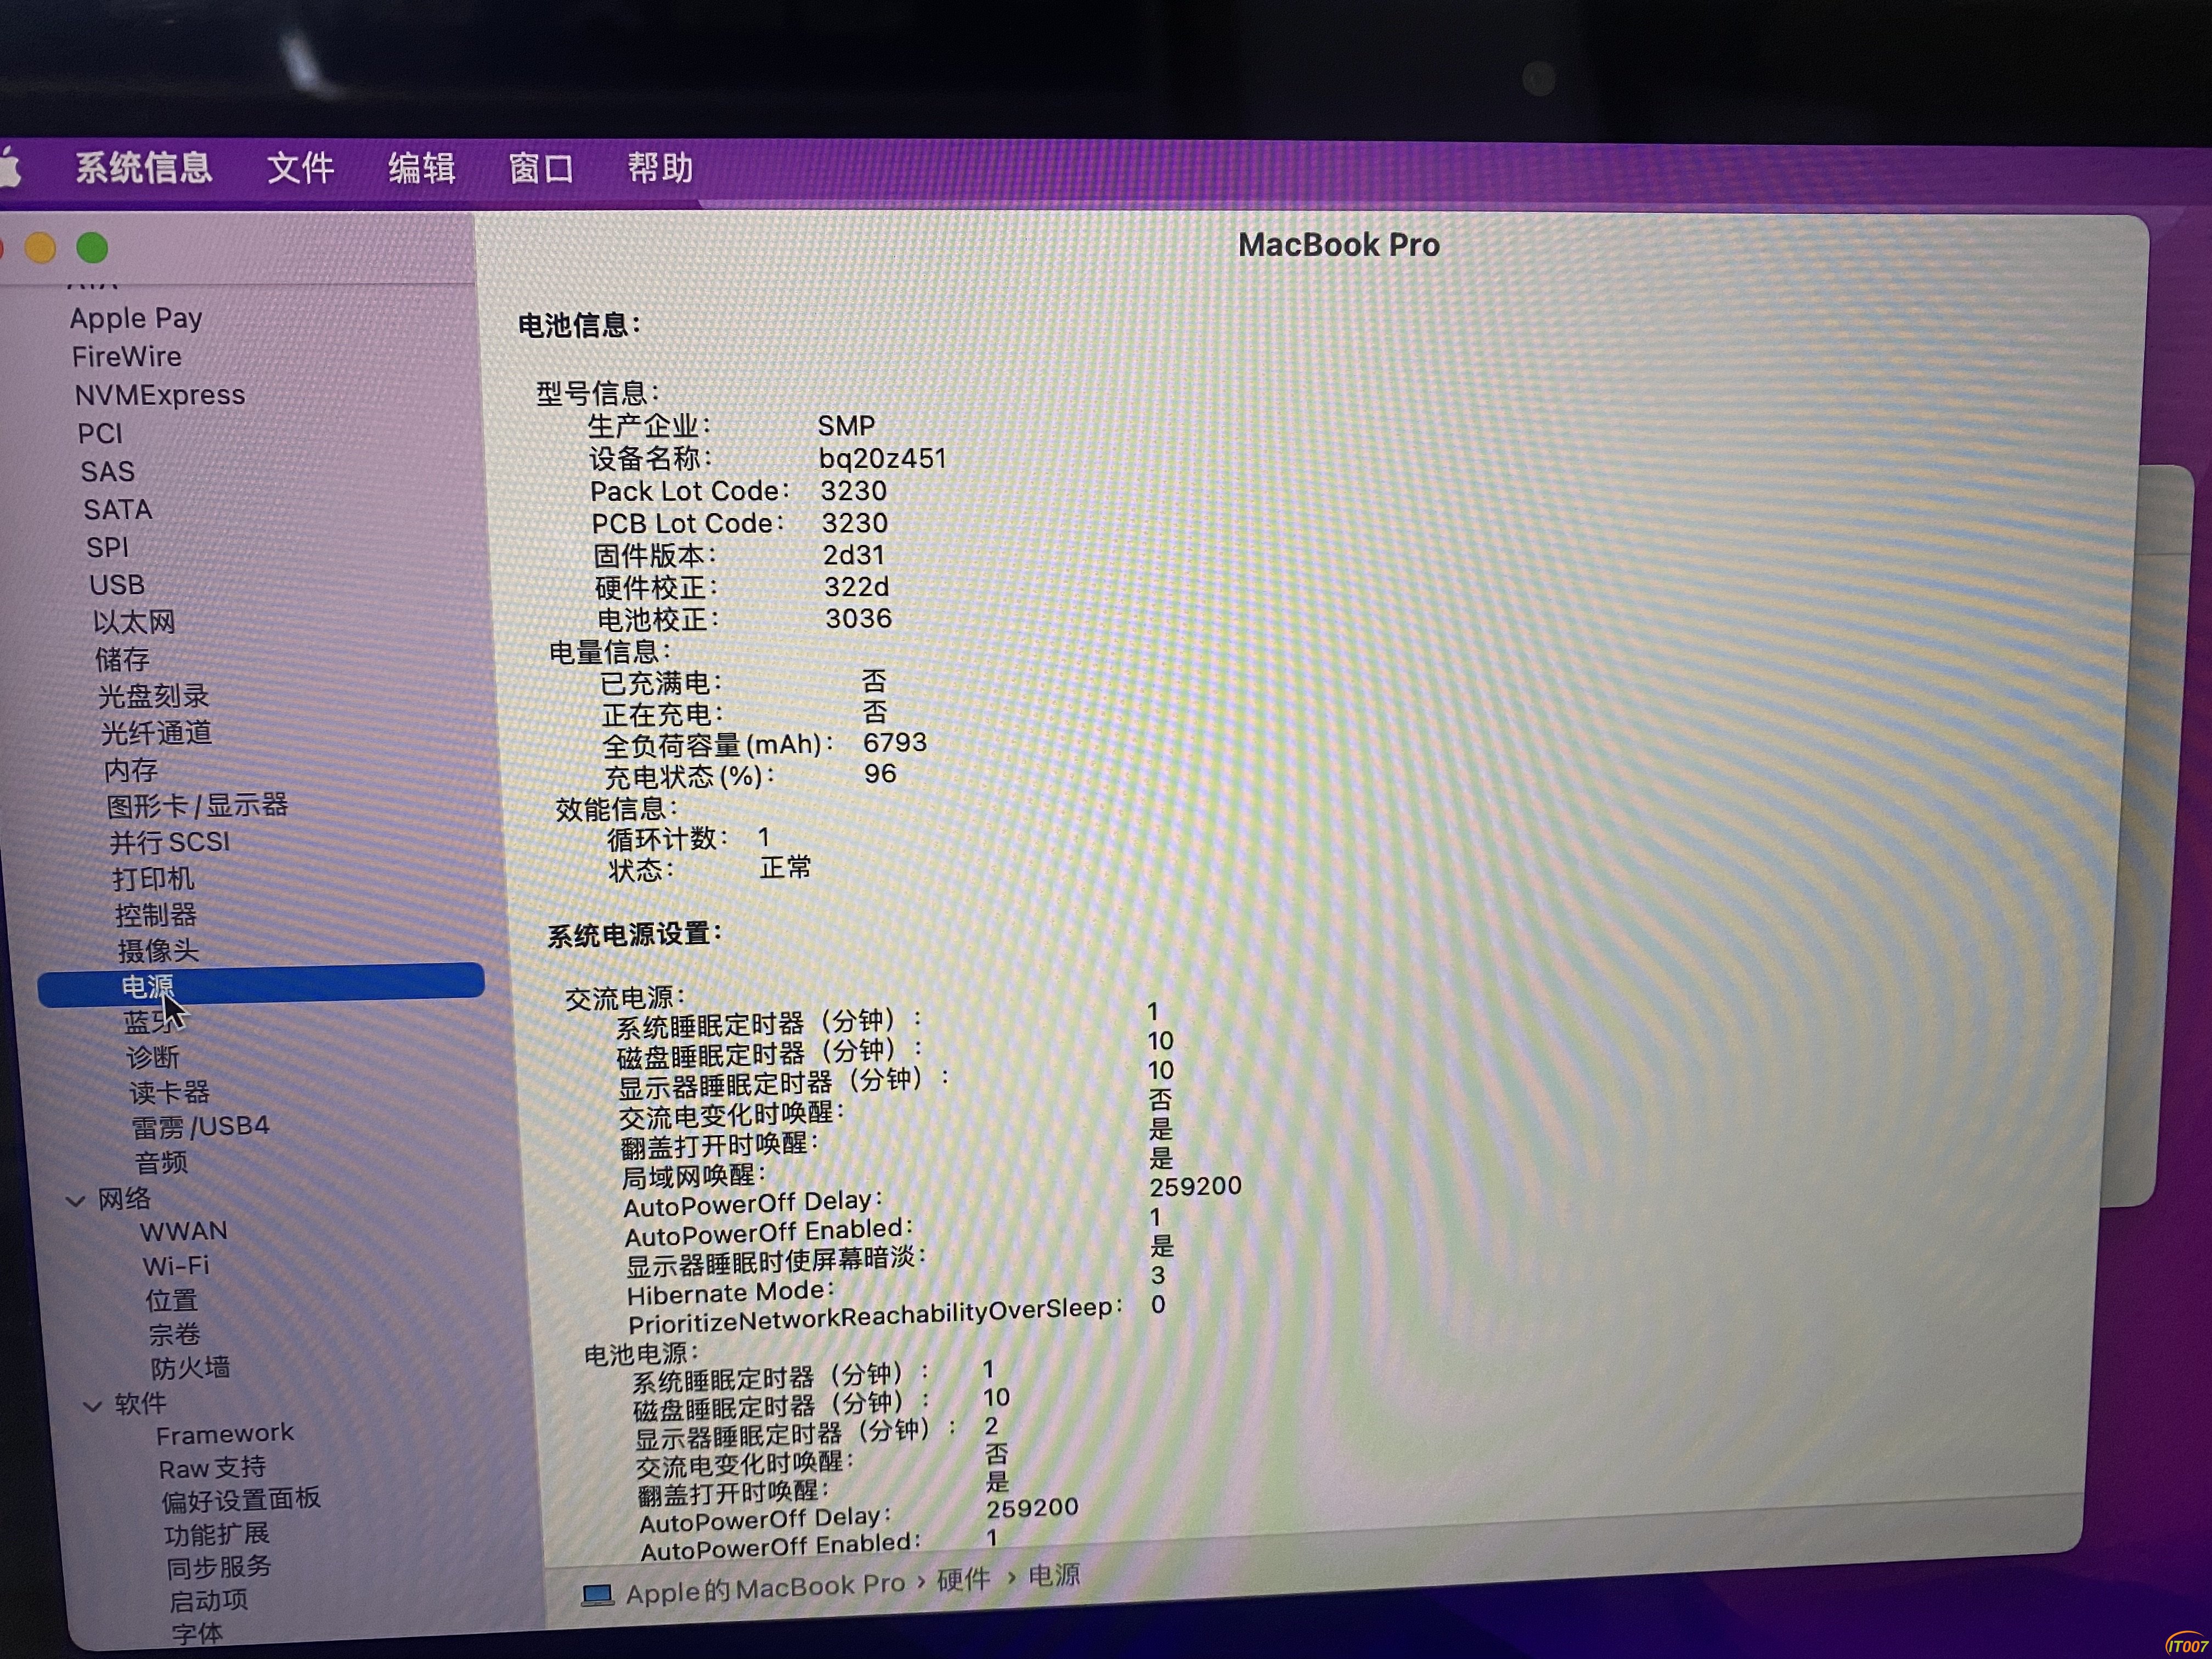Click the Hibernate Mode row under 交流电源
2212x1659 pixels.
[x=895, y=1285]
